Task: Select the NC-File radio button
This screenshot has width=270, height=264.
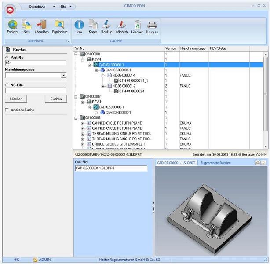Action: pyautogui.click(x=7, y=85)
